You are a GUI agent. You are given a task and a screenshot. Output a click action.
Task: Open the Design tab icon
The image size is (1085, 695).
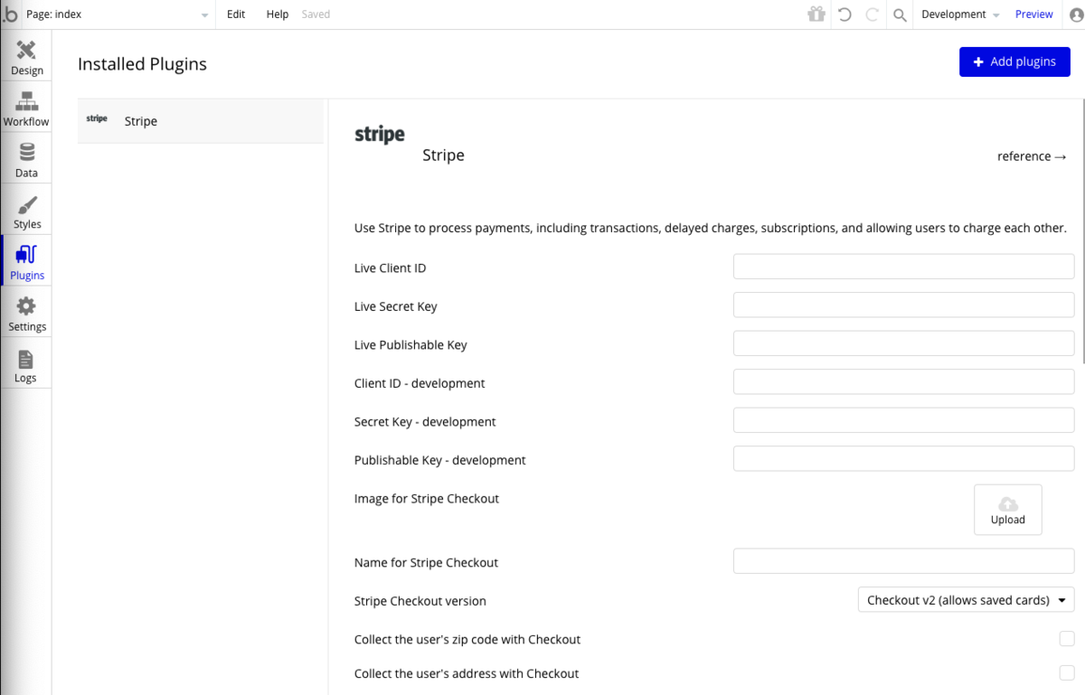tap(26, 51)
